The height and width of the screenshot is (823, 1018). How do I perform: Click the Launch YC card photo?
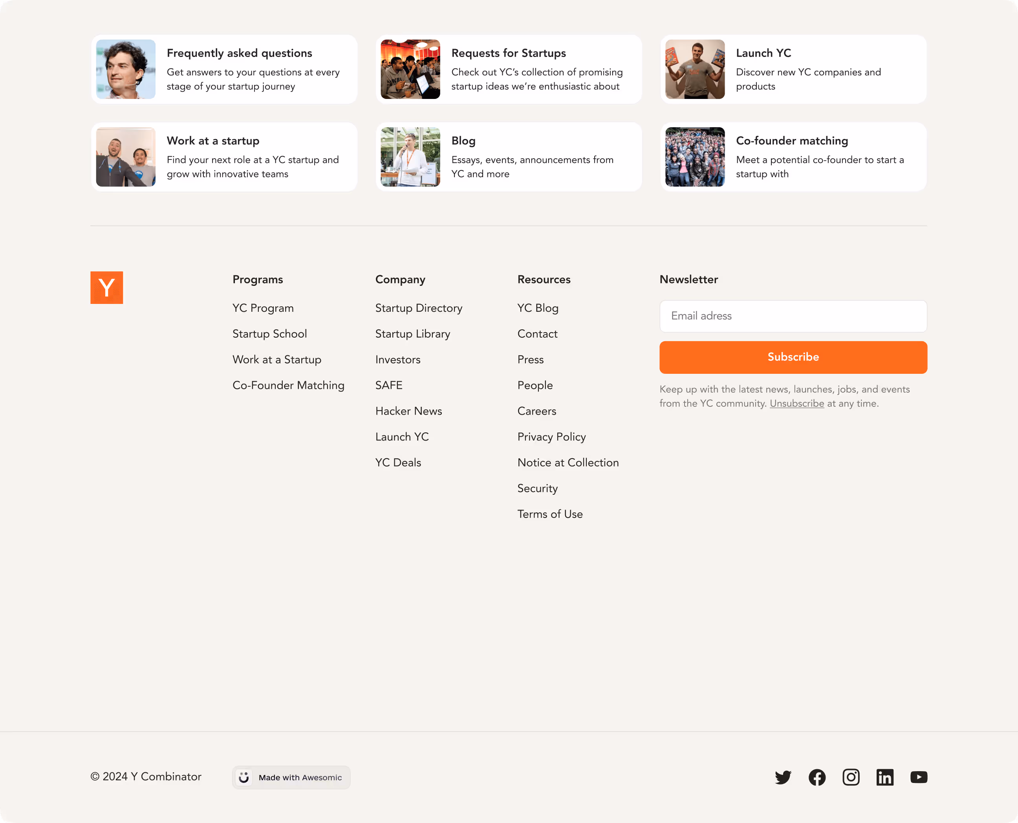pos(695,69)
